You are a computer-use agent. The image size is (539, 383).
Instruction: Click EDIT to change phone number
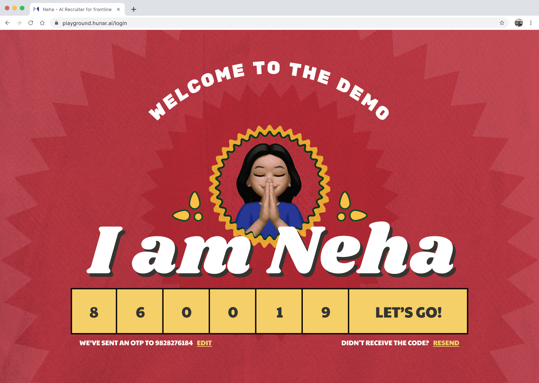204,343
